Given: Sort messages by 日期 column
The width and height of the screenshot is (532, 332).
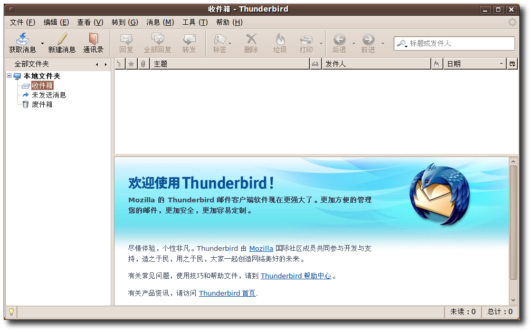Looking at the screenshot, I should tap(474, 64).
